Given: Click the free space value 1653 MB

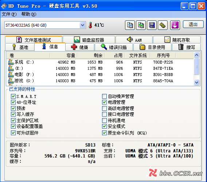Looking at the screenshot, I should (x=95, y=62).
